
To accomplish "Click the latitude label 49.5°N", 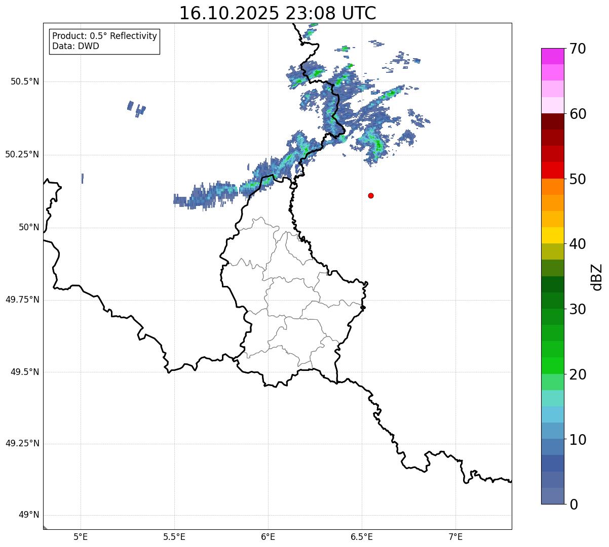I will coord(25,372).
